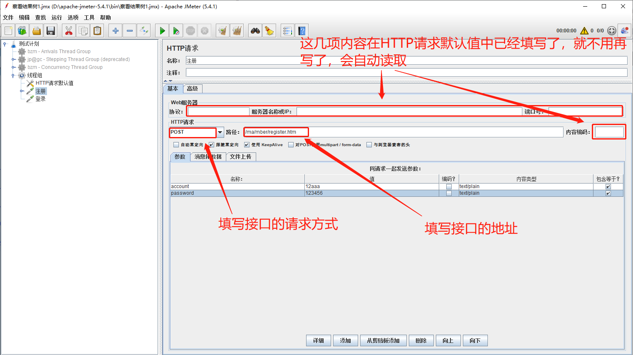Select bzm - Arrivals Thread Group in tree

59,51
